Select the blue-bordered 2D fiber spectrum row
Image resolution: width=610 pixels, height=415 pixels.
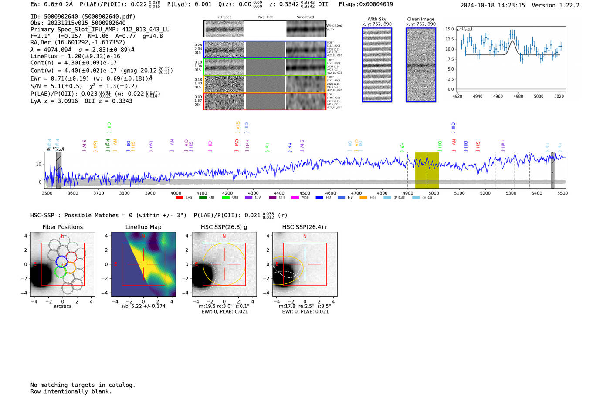[265, 50]
